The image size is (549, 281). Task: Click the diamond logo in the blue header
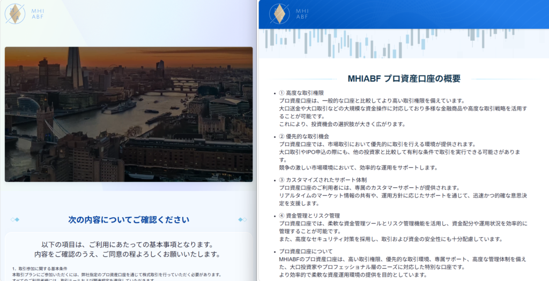279,13
